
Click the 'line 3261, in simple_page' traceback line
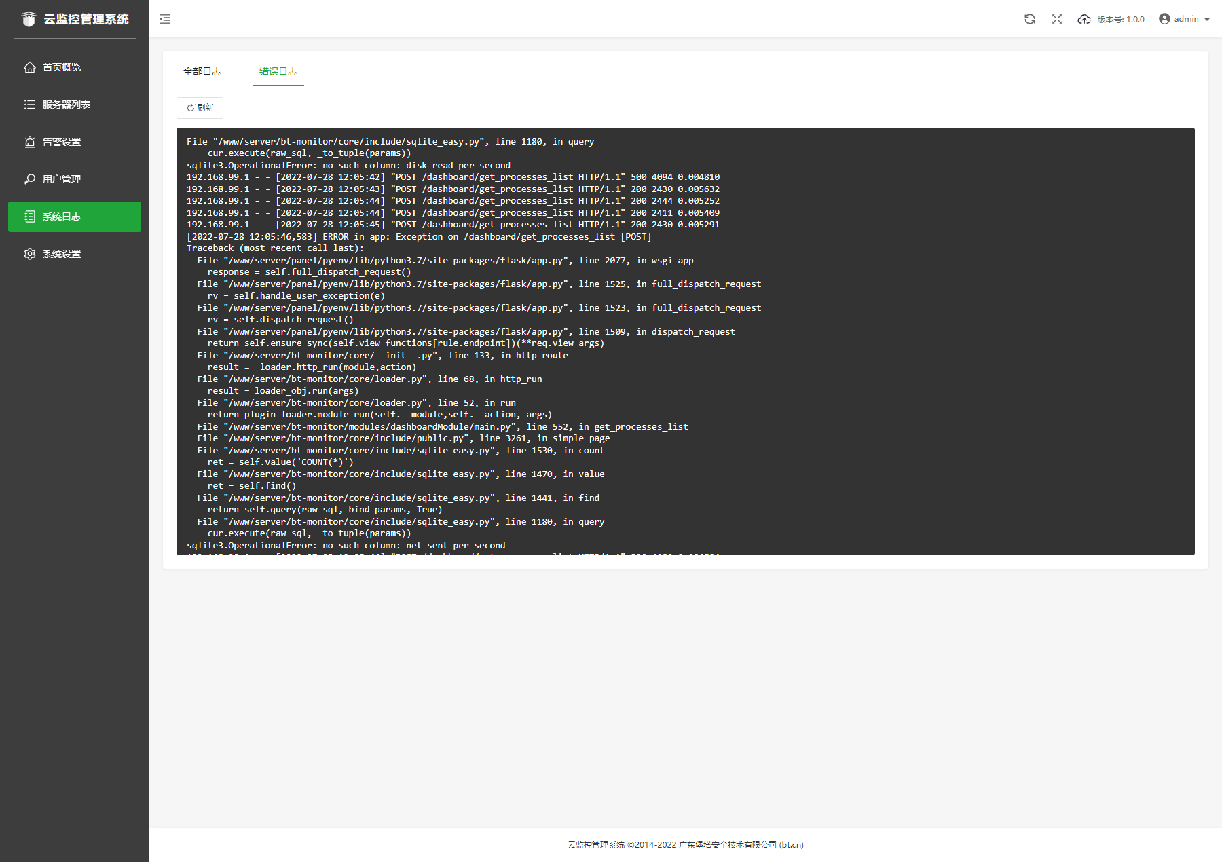tap(403, 438)
